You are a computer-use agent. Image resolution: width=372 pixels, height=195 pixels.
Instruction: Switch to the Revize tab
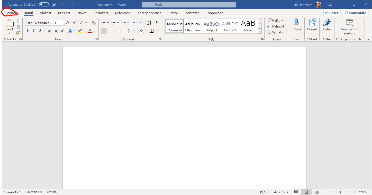[x=173, y=13]
